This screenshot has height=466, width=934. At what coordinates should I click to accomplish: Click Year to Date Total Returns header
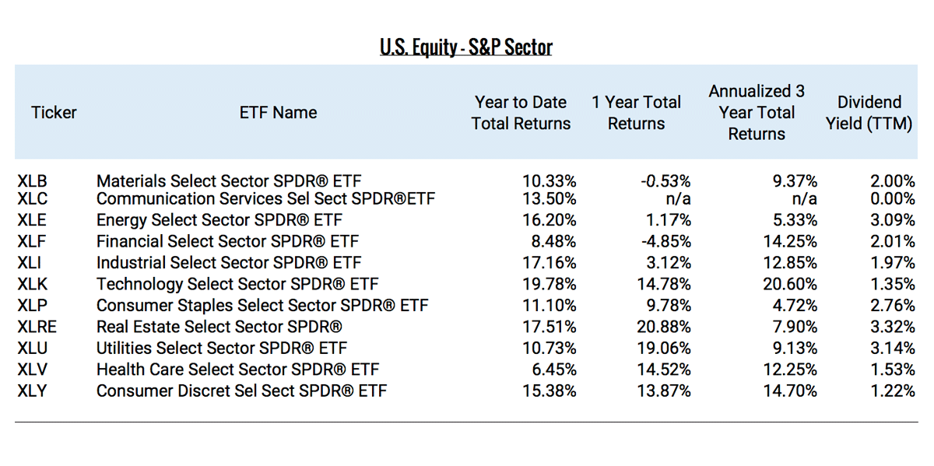tap(521, 113)
